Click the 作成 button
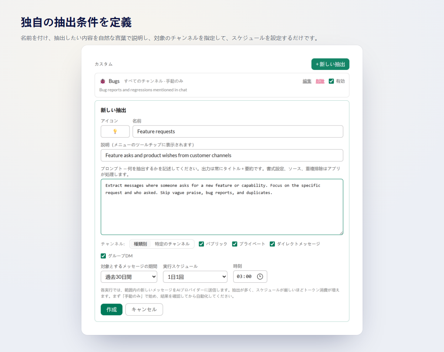This screenshot has width=444, height=352. coord(111,309)
